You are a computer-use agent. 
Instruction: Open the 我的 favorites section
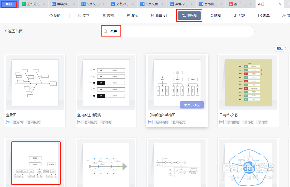pos(54,15)
